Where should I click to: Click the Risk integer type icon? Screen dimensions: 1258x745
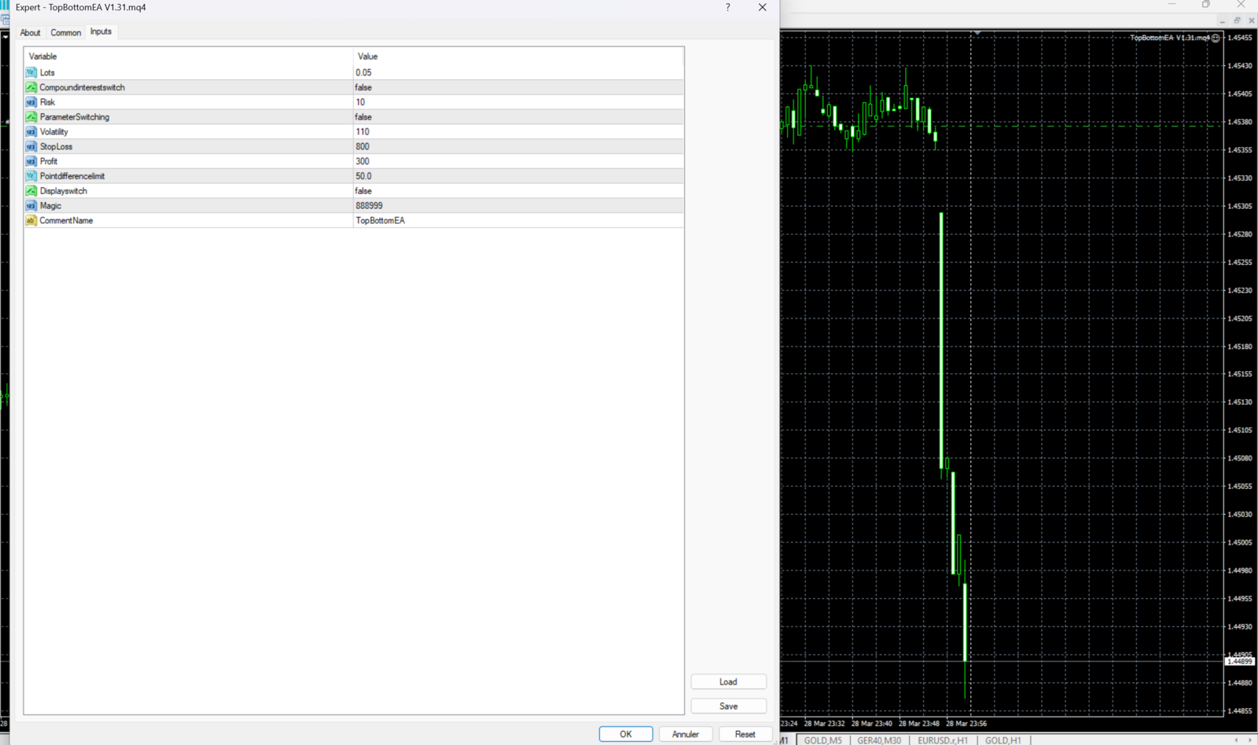(31, 102)
